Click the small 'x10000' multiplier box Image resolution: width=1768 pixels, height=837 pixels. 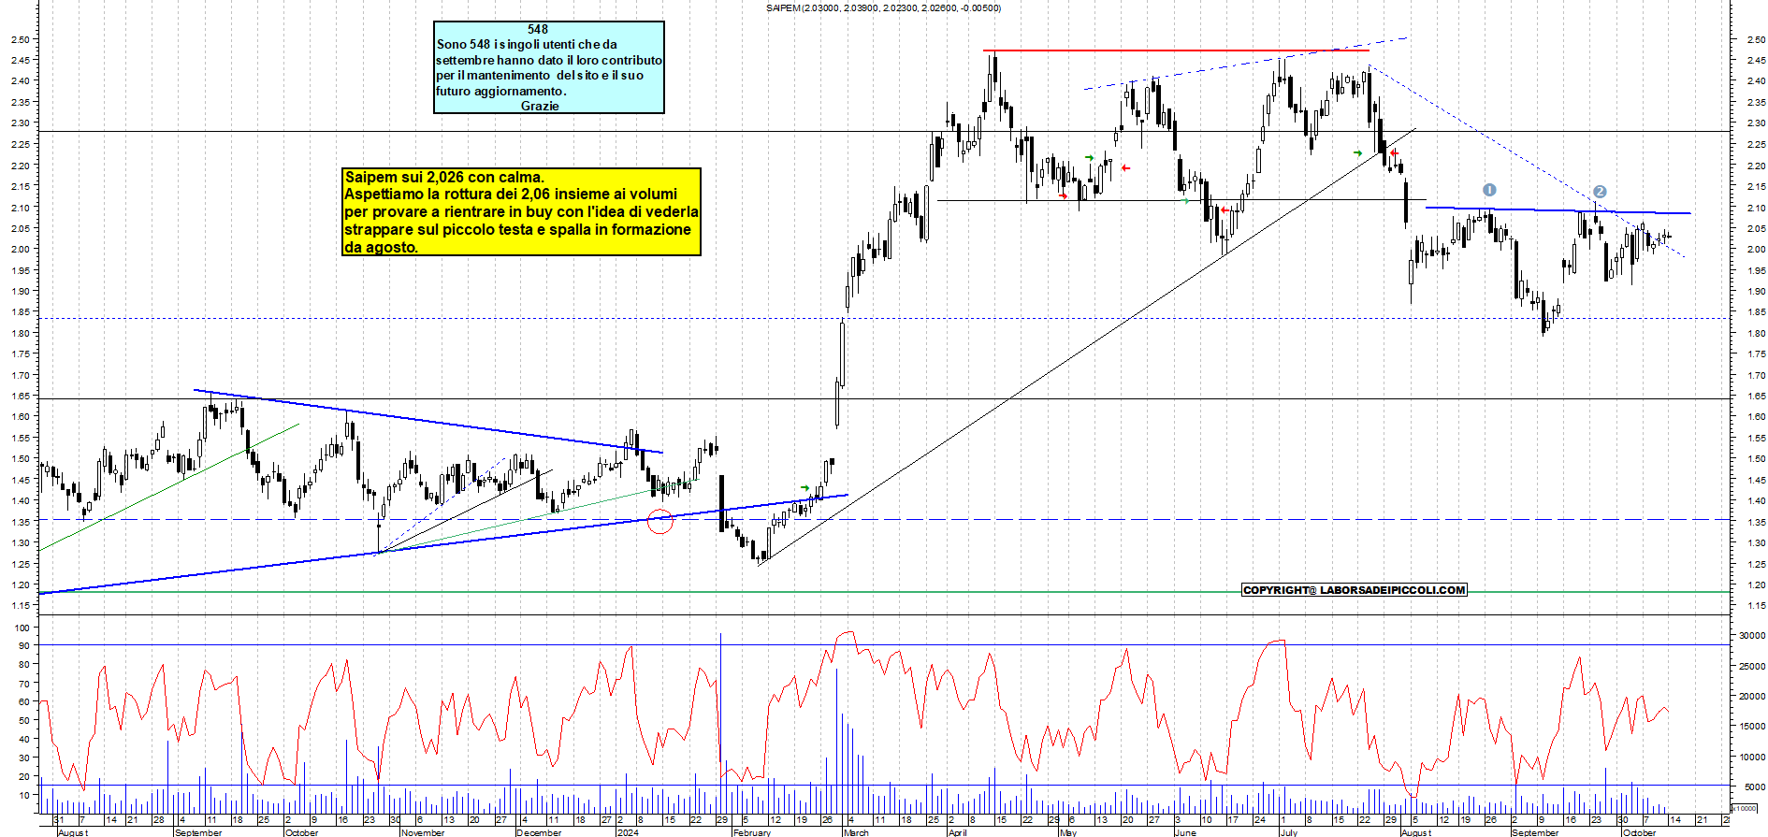click(x=1745, y=808)
